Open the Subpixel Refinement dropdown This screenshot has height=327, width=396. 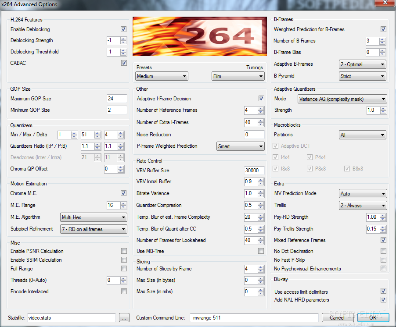click(94, 229)
